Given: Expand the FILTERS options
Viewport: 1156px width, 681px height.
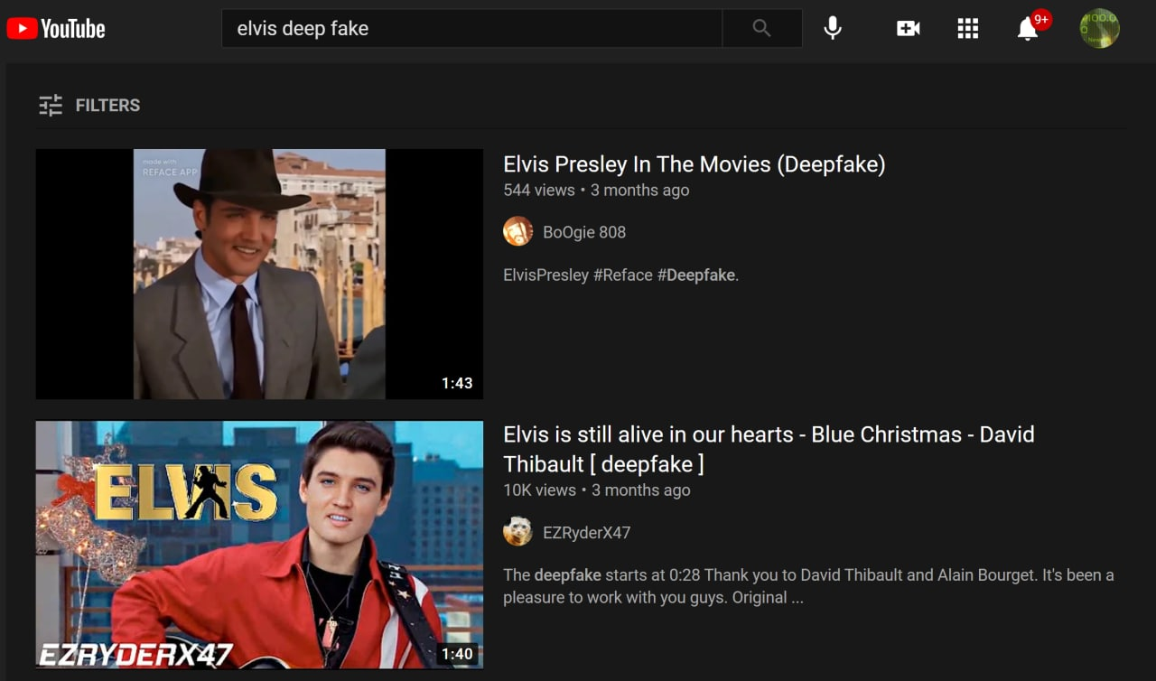Looking at the screenshot, I should [x=89, y=105].
